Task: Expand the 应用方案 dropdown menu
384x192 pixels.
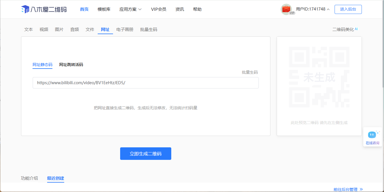Action: coord(130,9)
